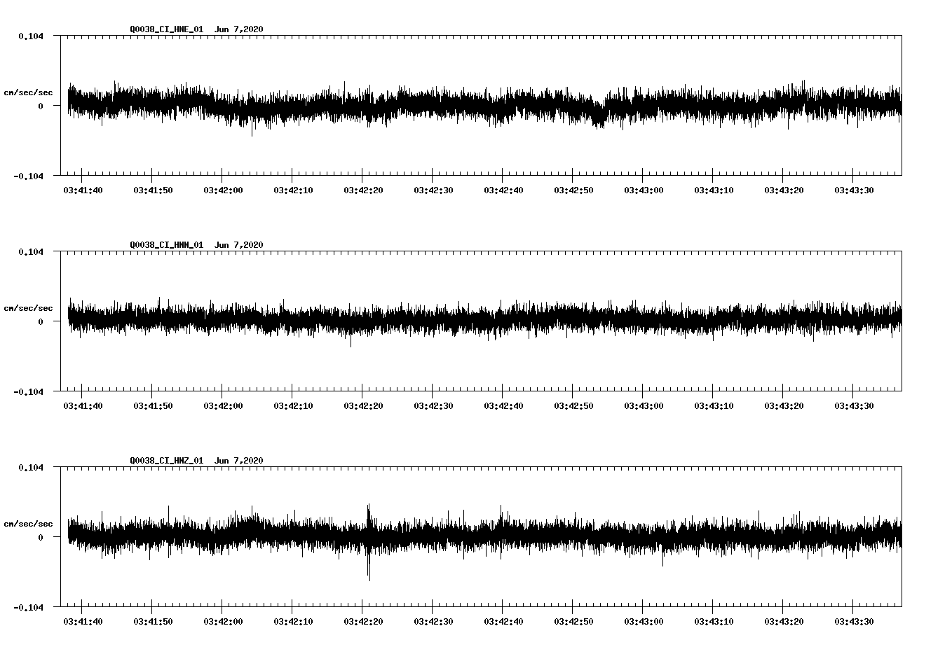
Task: Select 03:42:20 on the HNN time axis
Action: point(363,405)
